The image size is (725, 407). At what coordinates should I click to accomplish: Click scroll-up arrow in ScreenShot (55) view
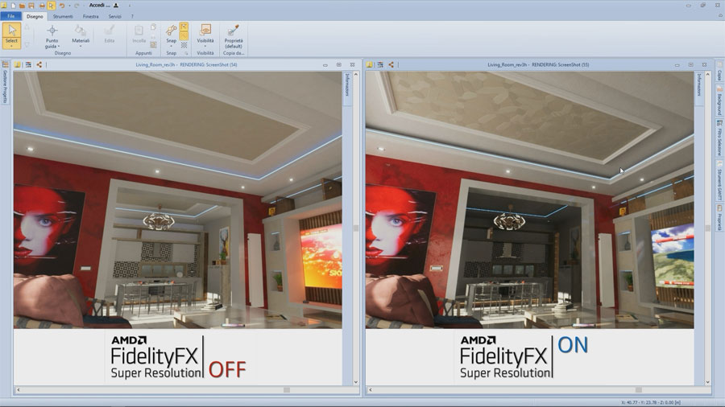coord(708,74)
